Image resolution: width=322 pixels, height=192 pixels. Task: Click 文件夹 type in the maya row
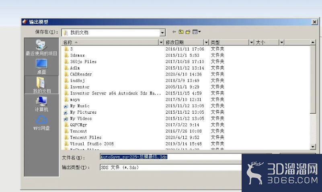[217, 100]
